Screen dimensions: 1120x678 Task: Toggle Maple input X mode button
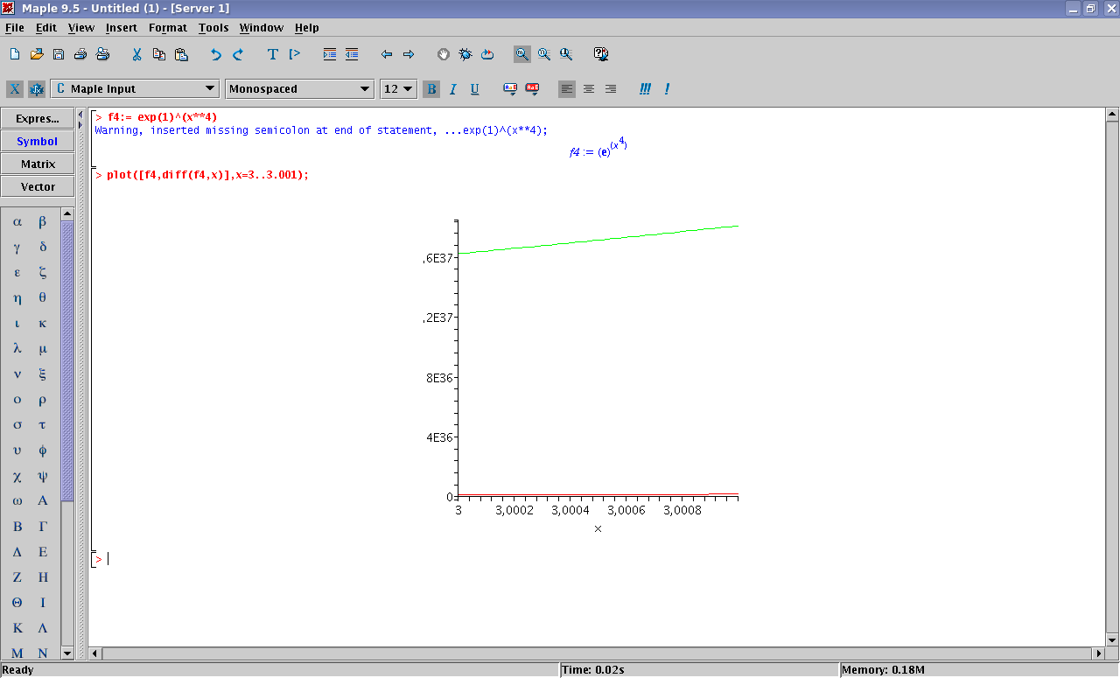tap(15, 89)
